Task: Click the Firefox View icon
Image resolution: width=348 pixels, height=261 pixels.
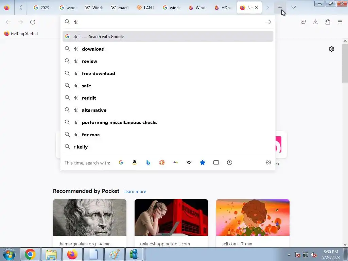Action: coord(7,8)
